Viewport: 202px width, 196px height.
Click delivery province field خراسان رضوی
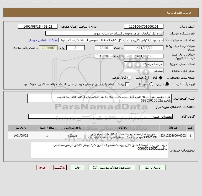pyautogui.click(x=144, y=64)
